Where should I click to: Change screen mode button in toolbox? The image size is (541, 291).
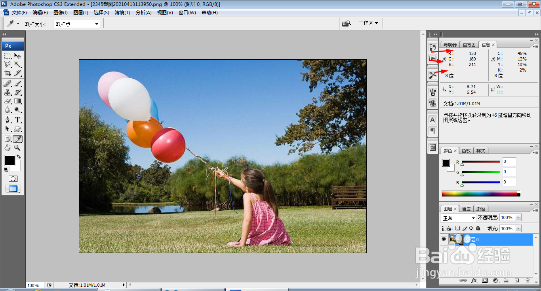[x=13, y=189]
